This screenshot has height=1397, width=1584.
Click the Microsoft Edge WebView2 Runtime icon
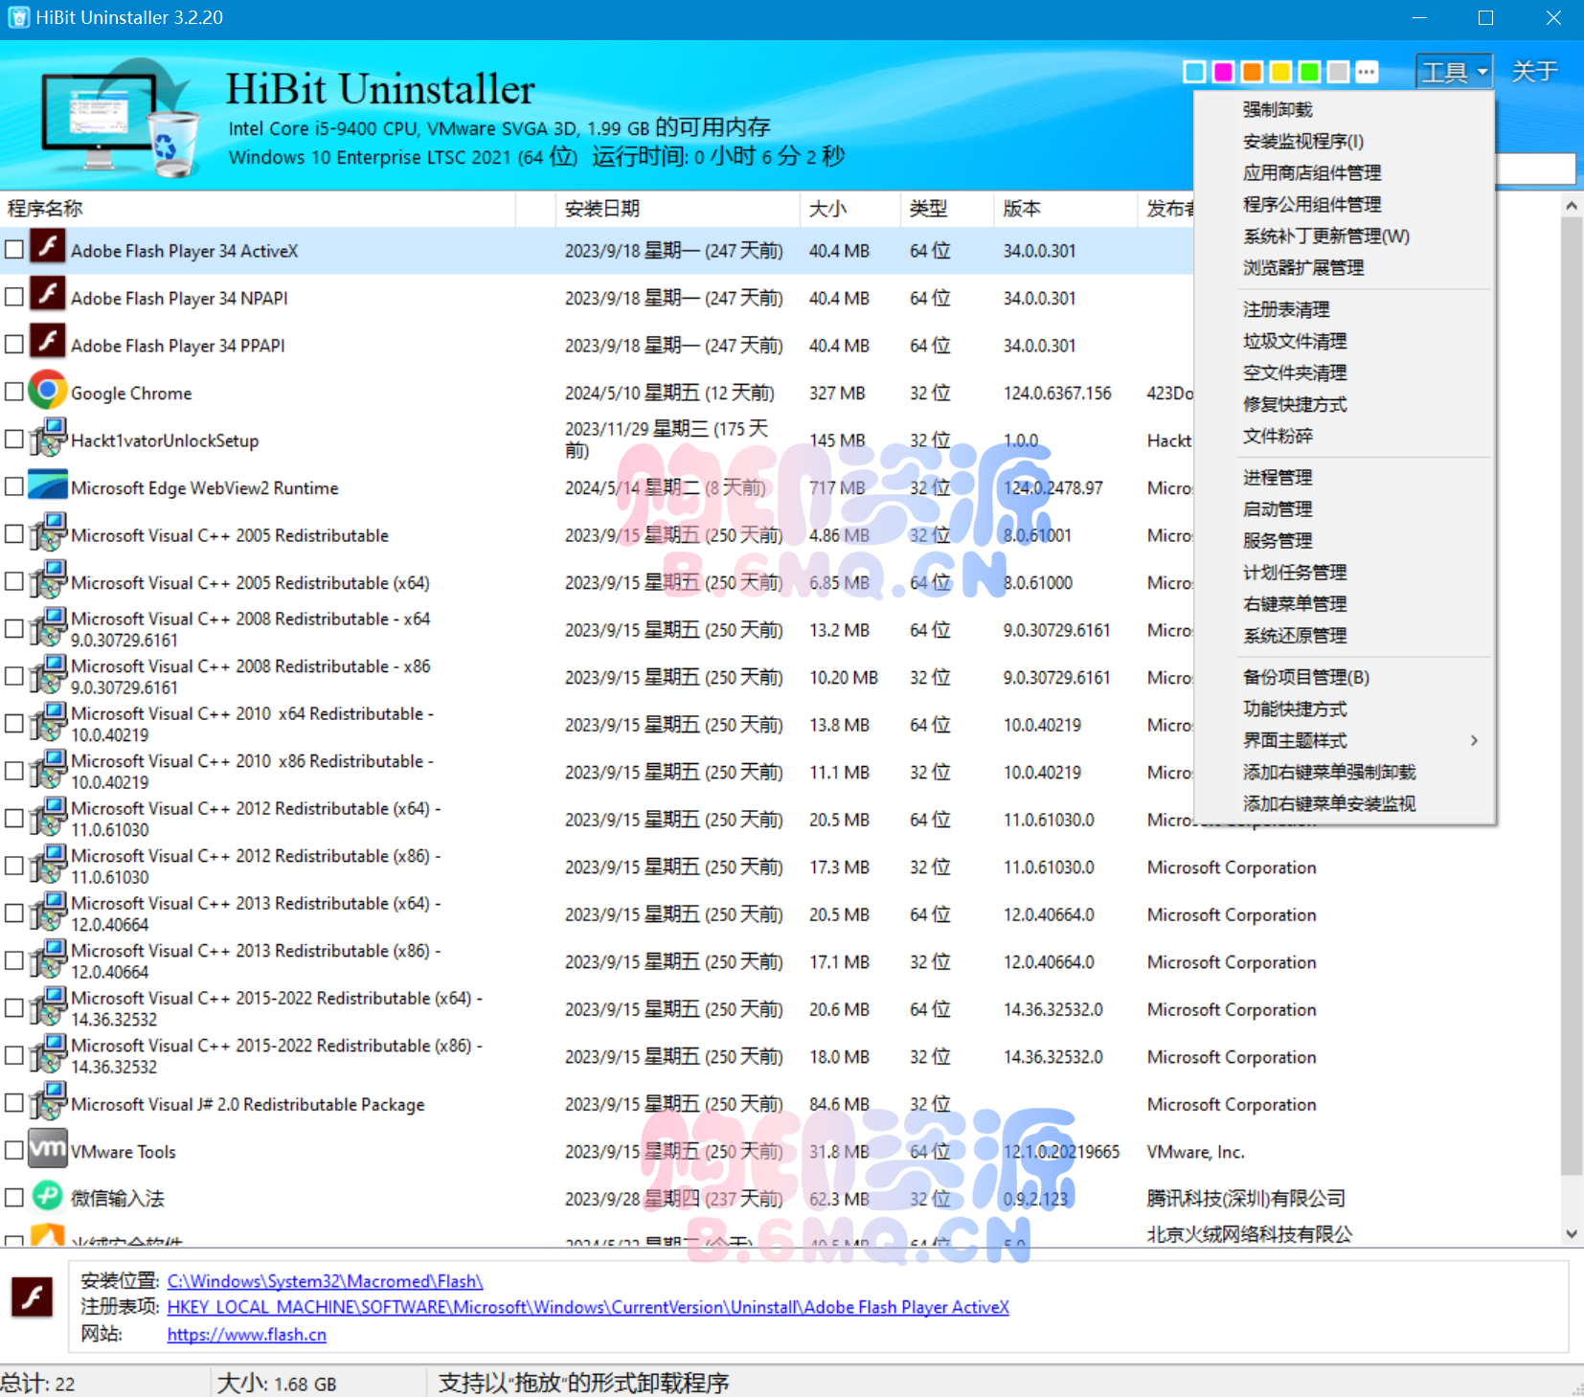pos(48,485)
